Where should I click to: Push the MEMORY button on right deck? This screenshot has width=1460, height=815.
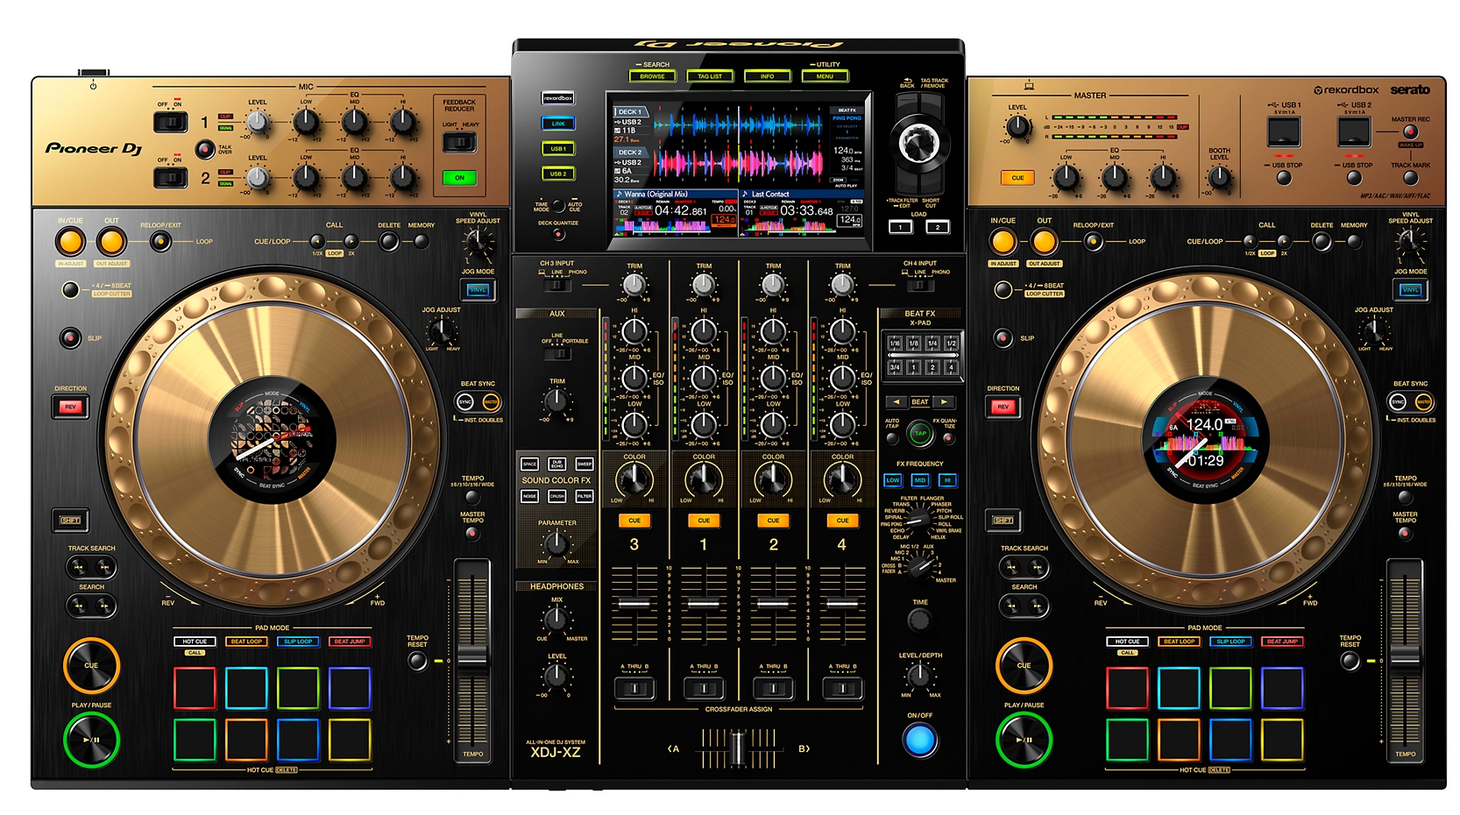click(x=1354, y=241)
